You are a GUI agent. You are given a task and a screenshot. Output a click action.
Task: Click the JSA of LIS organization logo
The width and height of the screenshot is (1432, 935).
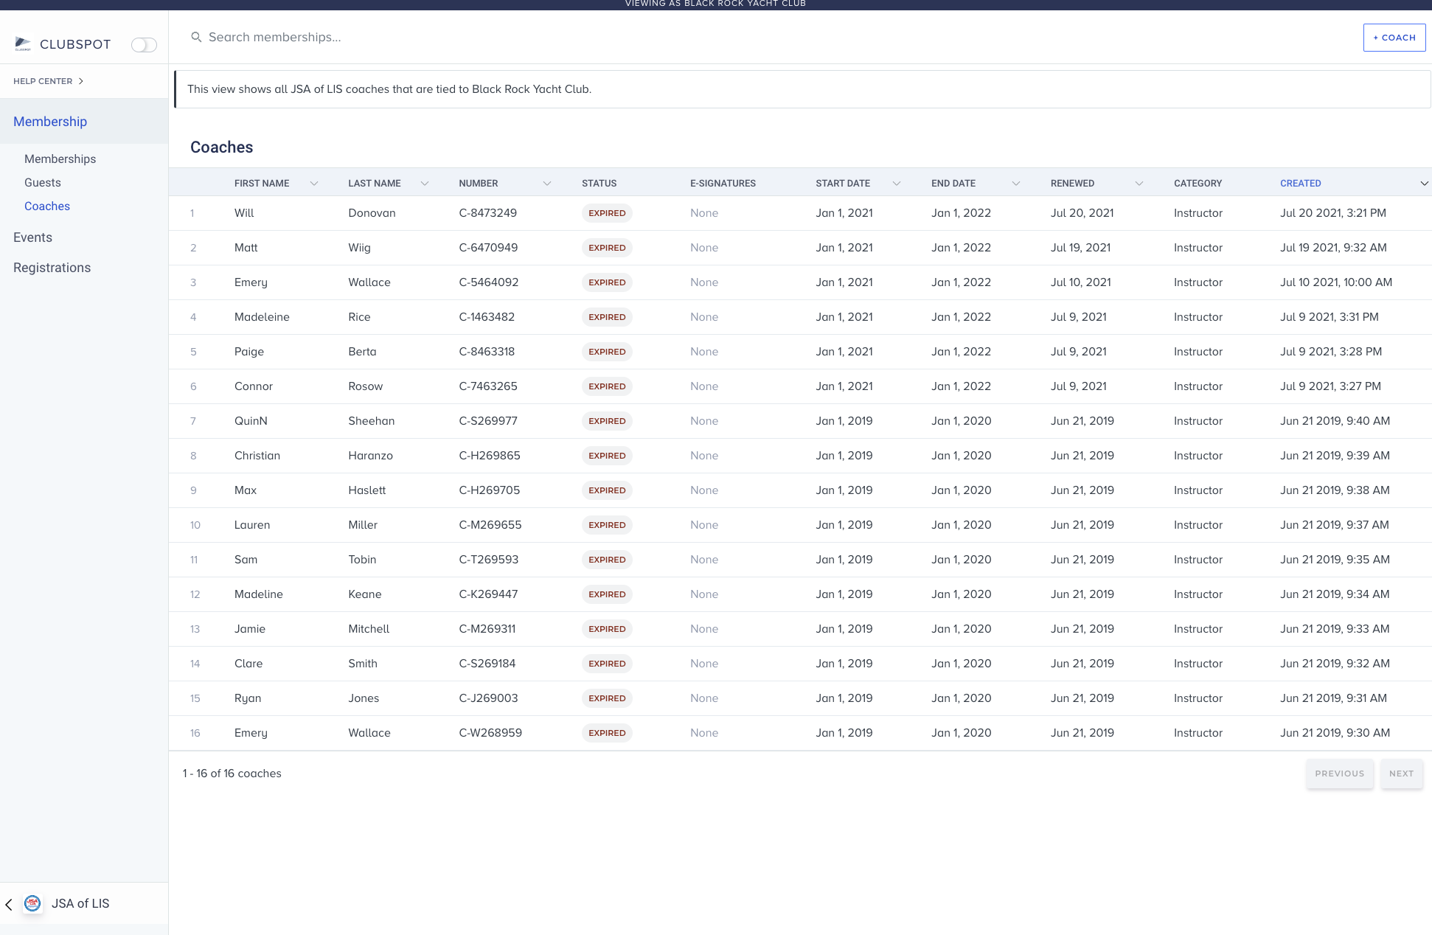[32, 903]
